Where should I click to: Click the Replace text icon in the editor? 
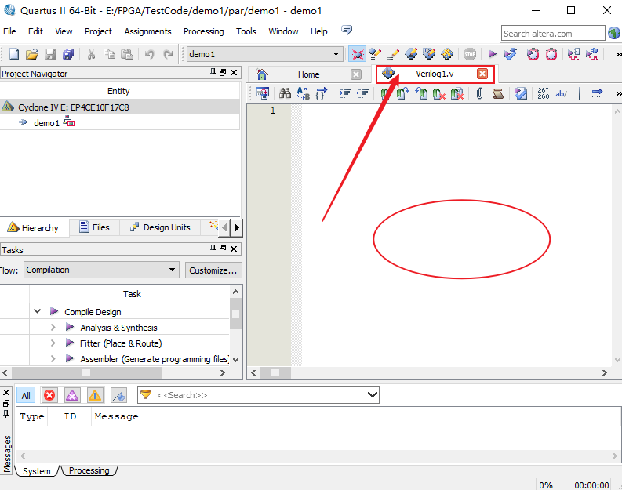[x=303, y=93]
